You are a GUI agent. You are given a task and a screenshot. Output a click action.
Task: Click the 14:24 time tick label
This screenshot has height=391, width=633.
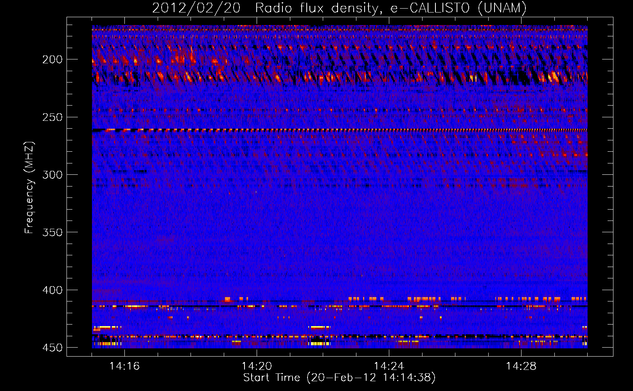(389, 366)
